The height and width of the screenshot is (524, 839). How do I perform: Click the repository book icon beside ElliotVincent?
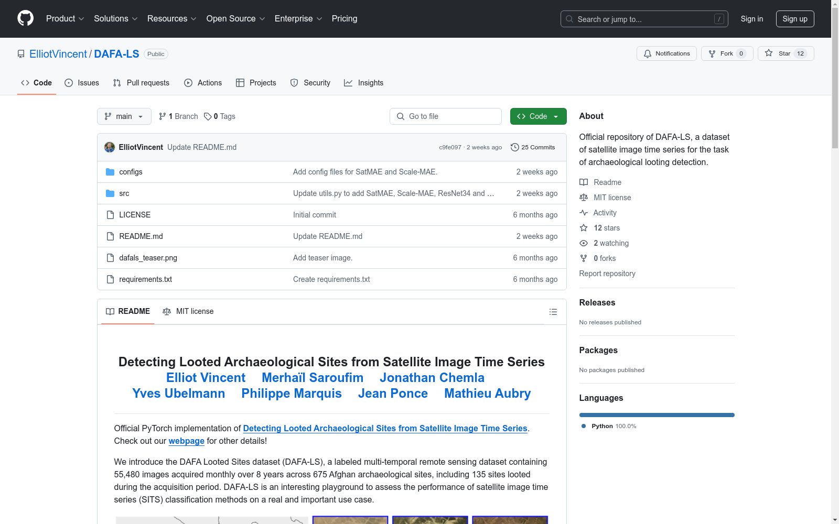(21, 54)
